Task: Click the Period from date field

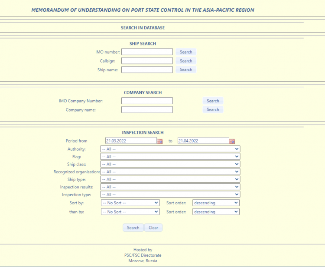Action: coord(131,140)
